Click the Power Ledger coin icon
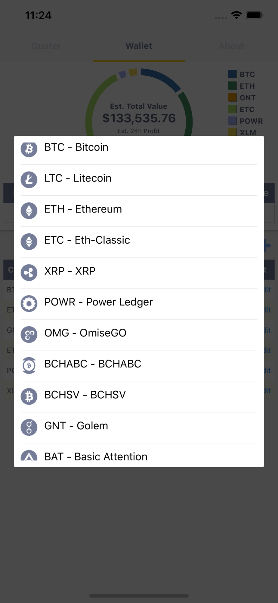The width and height of the screenshot is (278, 603). (x=29, y=303)
